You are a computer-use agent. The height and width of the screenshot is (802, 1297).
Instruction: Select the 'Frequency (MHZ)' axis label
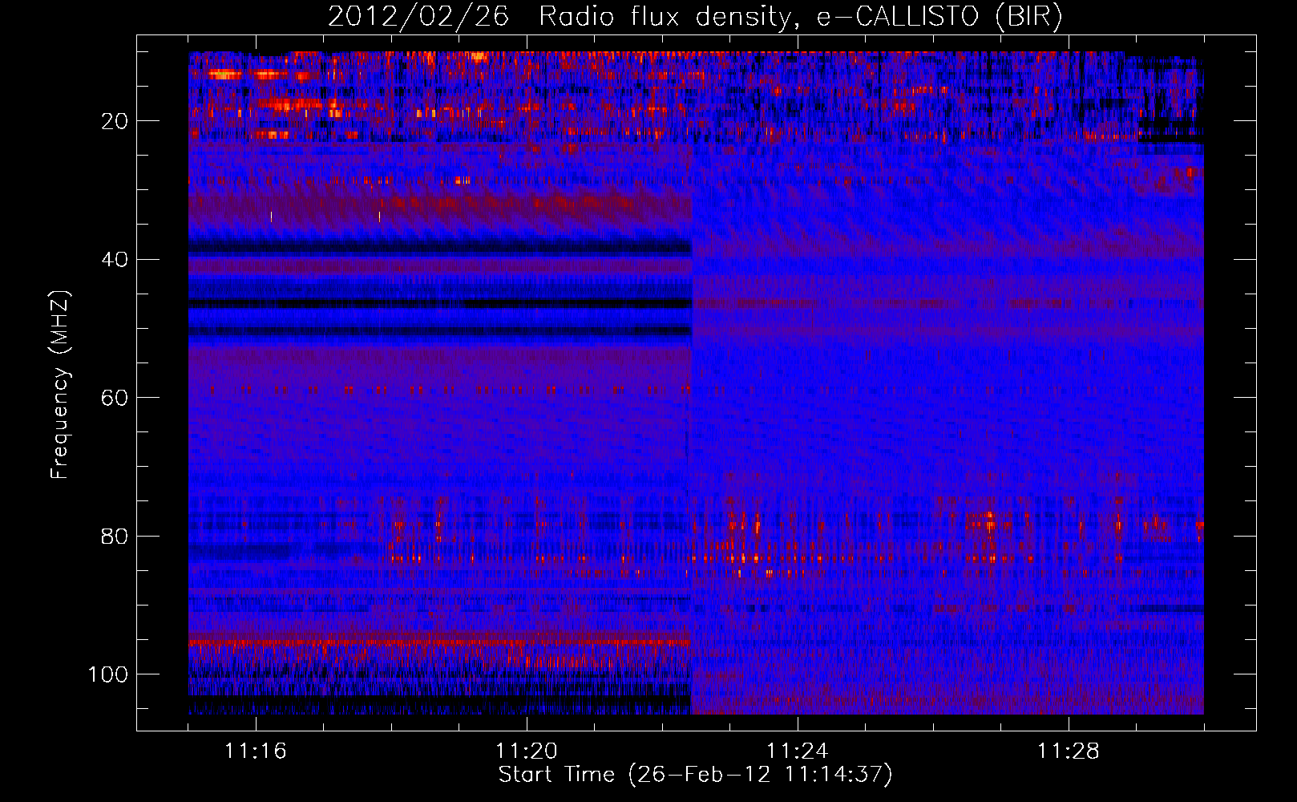pyautogui.click(x=60, y=385)
